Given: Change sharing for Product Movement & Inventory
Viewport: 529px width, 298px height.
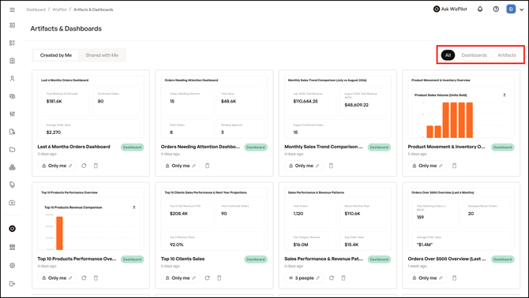Looking at the screenshot, I should (427, 166).
